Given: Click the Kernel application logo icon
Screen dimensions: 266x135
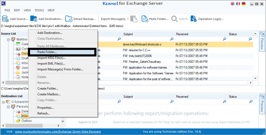Looking at the screenshot, I should tap(3, 3).
